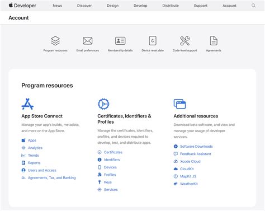Open the Device reset date icon

click(x=153, y=41)
